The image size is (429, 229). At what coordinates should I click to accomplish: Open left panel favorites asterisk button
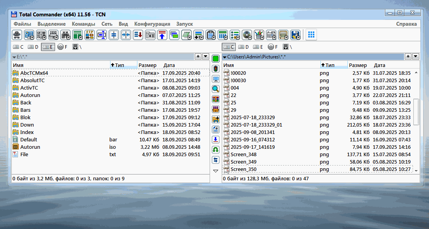click(198, 56)
